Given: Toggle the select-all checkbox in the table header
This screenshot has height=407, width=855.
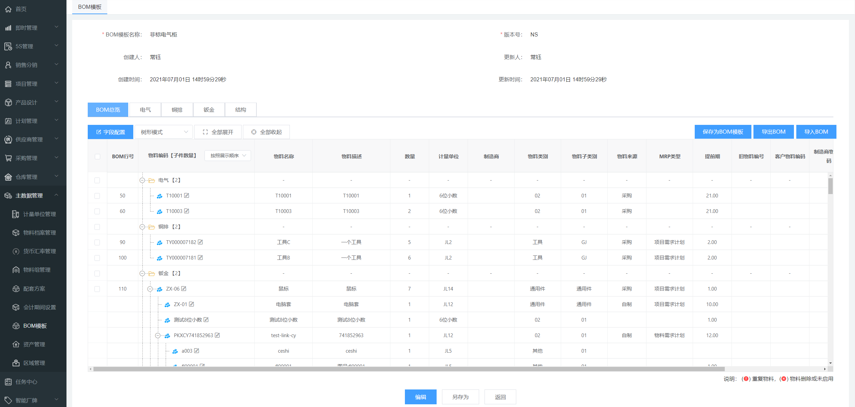Looking at the screenshot, I should point(98,156).
